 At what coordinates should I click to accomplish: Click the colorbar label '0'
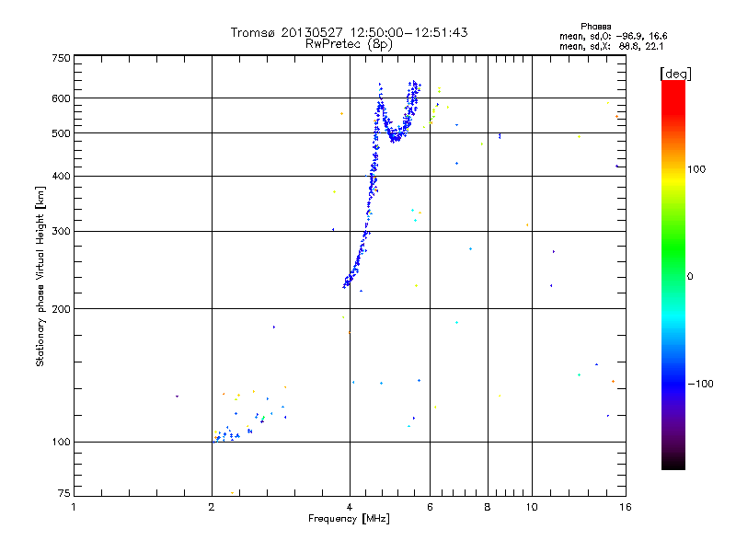(690, 277)
